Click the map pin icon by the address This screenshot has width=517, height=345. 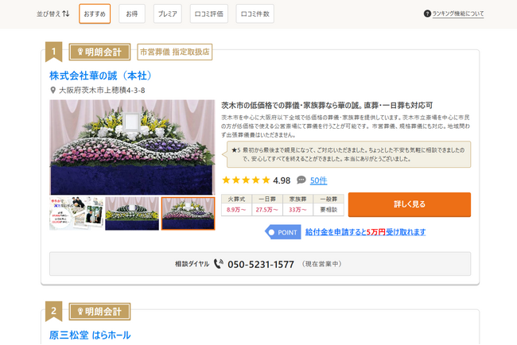pos(52,90)
